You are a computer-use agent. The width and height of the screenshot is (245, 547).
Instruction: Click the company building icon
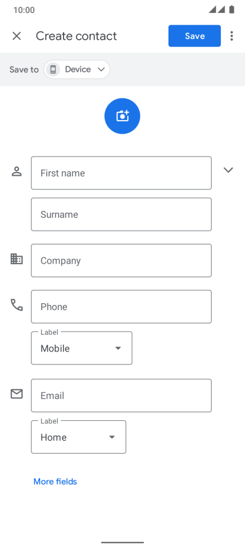17,259
